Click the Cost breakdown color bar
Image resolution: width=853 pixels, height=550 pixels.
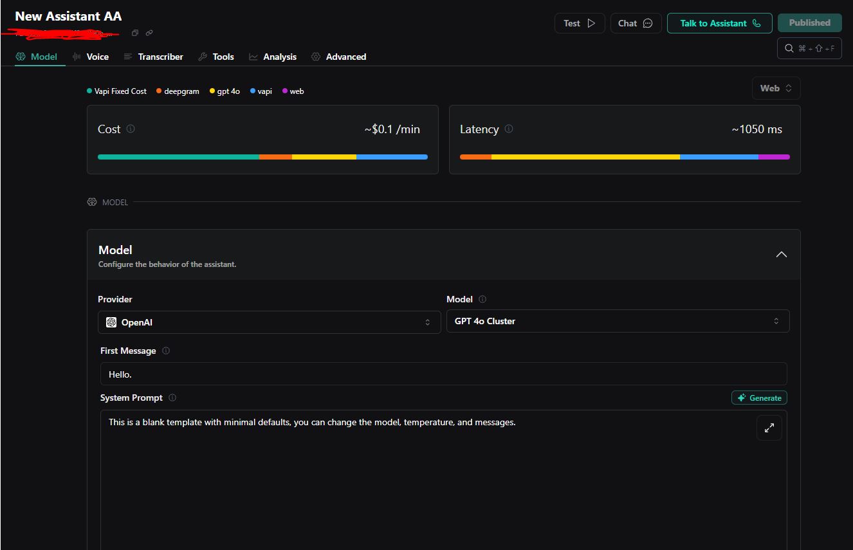(x=262, y=157)
